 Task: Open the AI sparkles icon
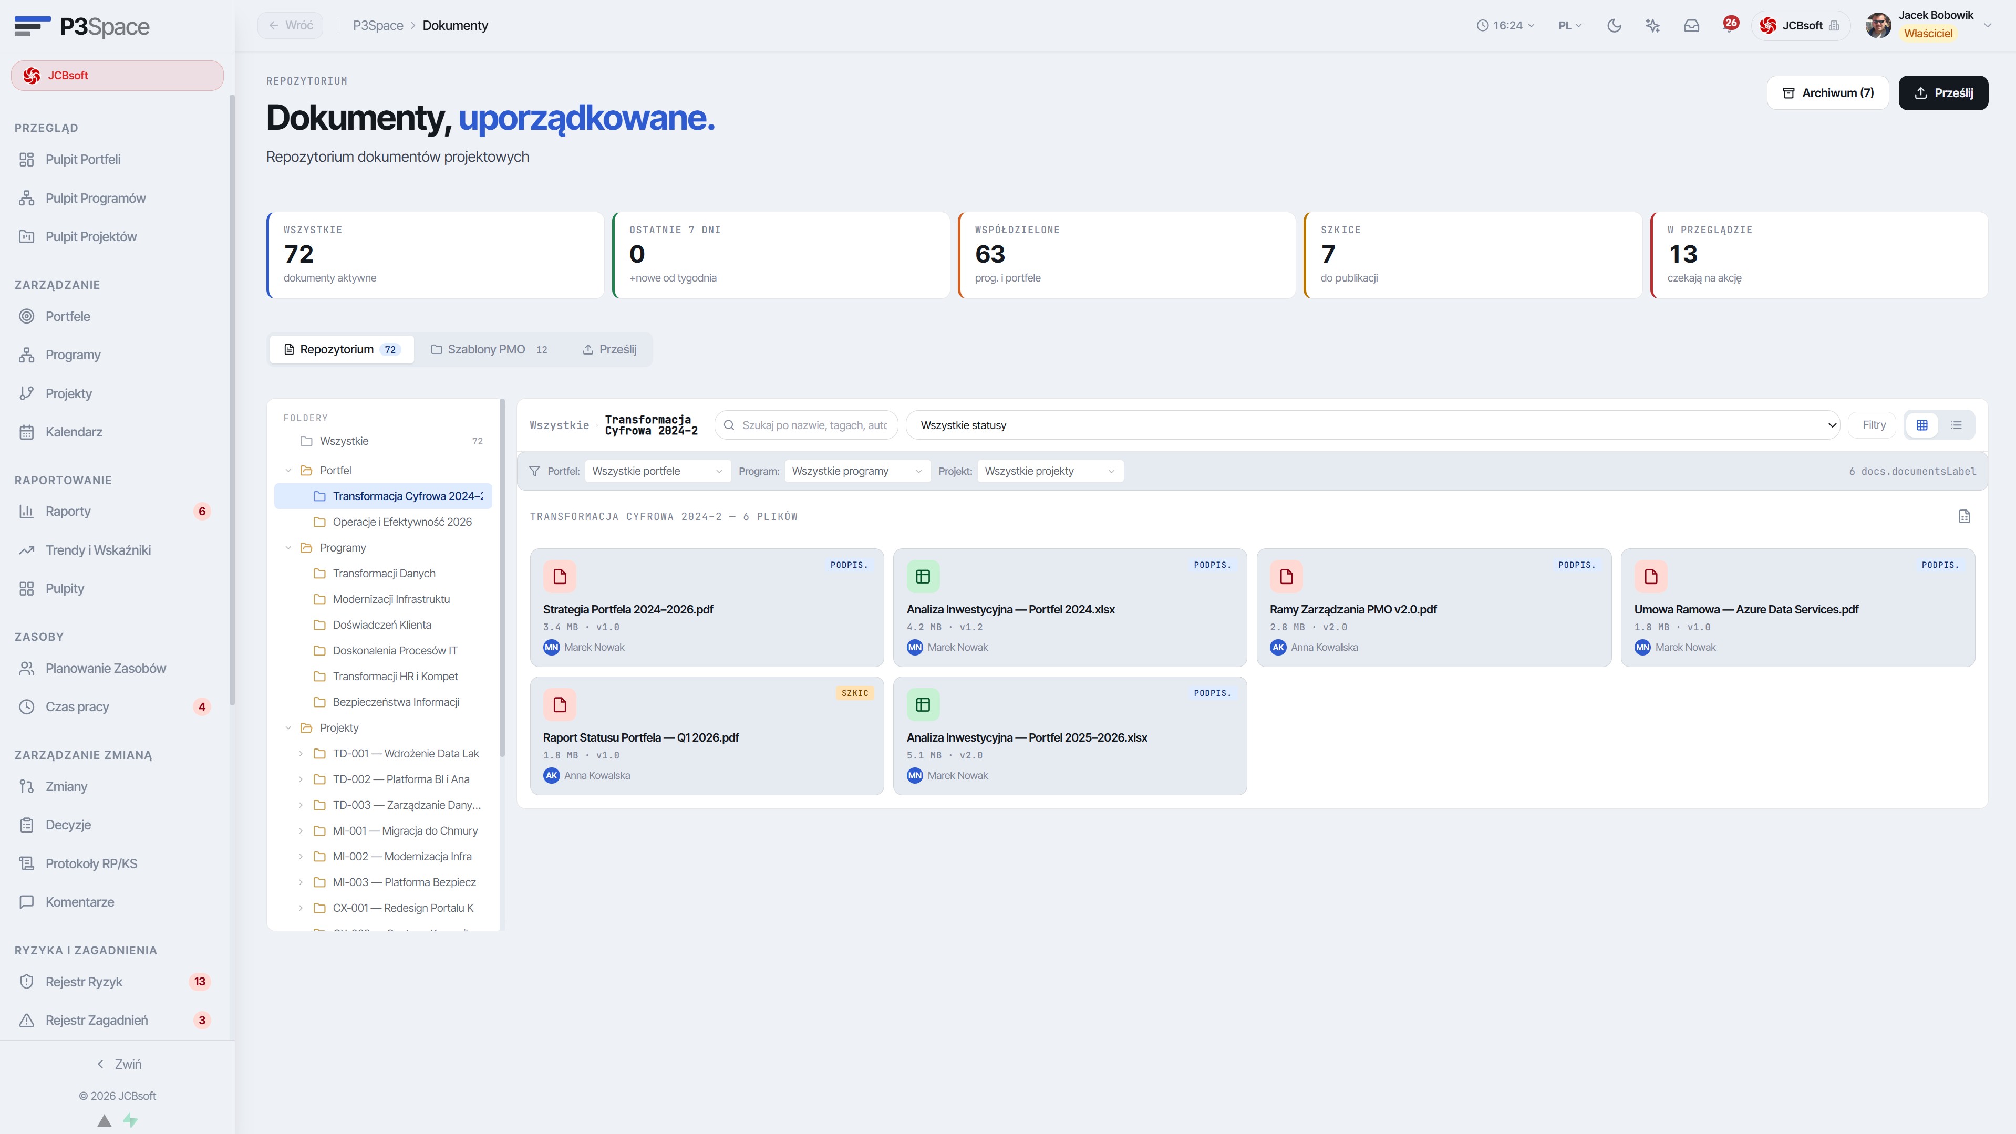tap(1652, 26)
